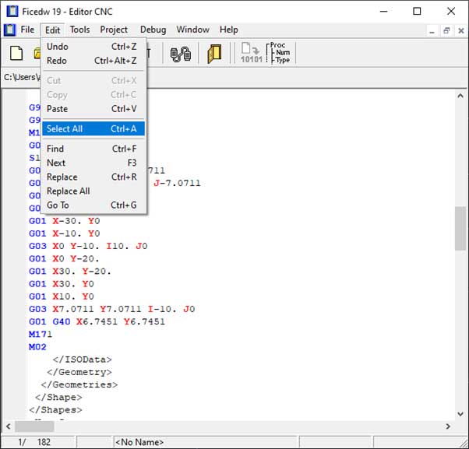Click the 10101 compile toolbar icon
The image size is (469, 449).
[251, 54]
